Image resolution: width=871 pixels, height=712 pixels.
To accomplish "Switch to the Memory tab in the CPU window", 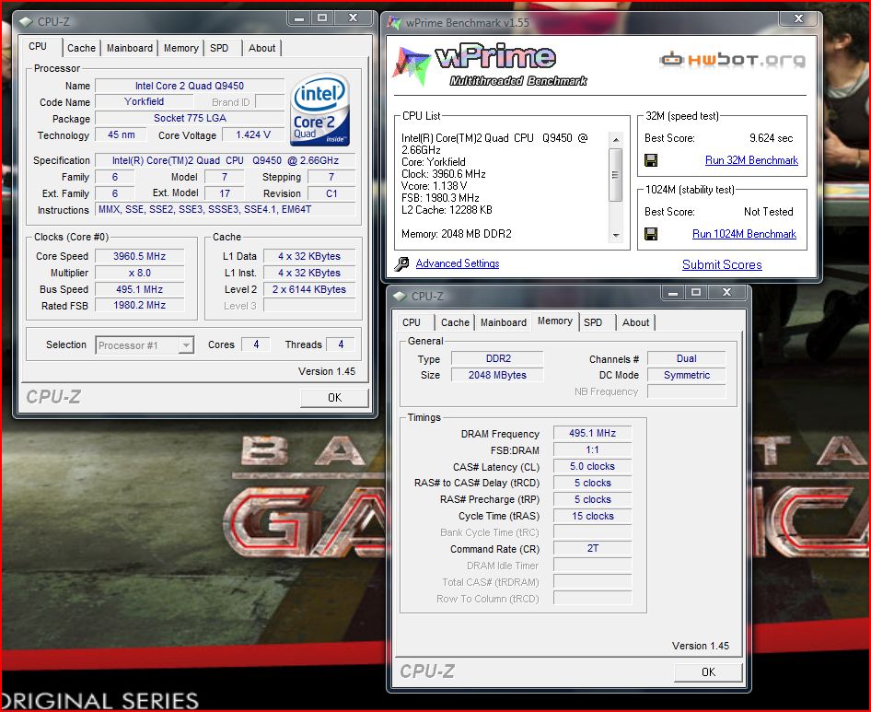I will click(x=180, y=48).
